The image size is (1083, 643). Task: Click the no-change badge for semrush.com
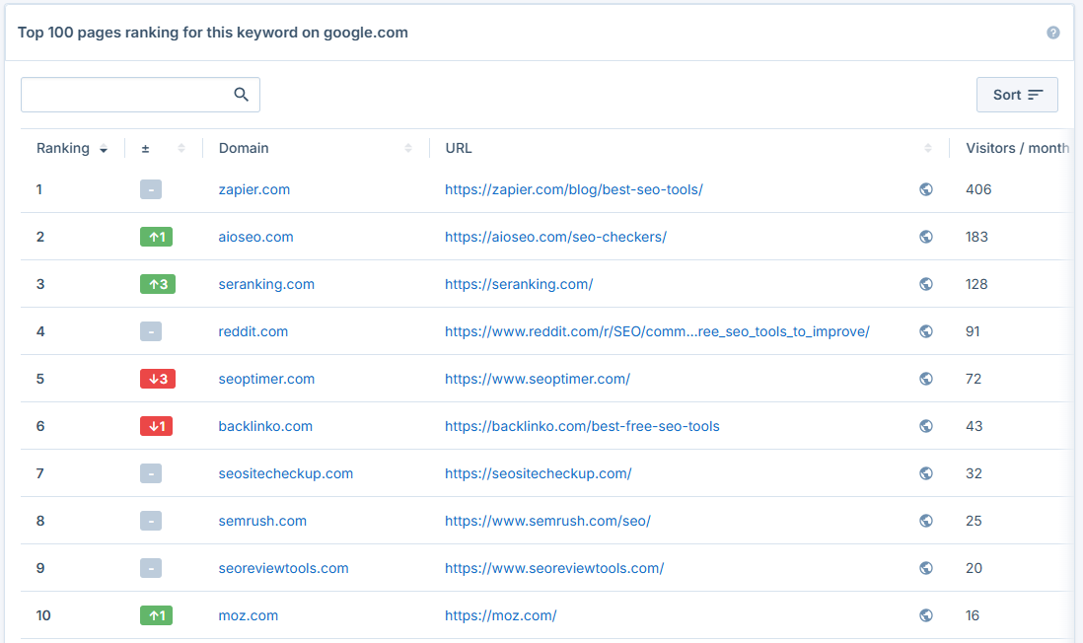pos(151,521)
